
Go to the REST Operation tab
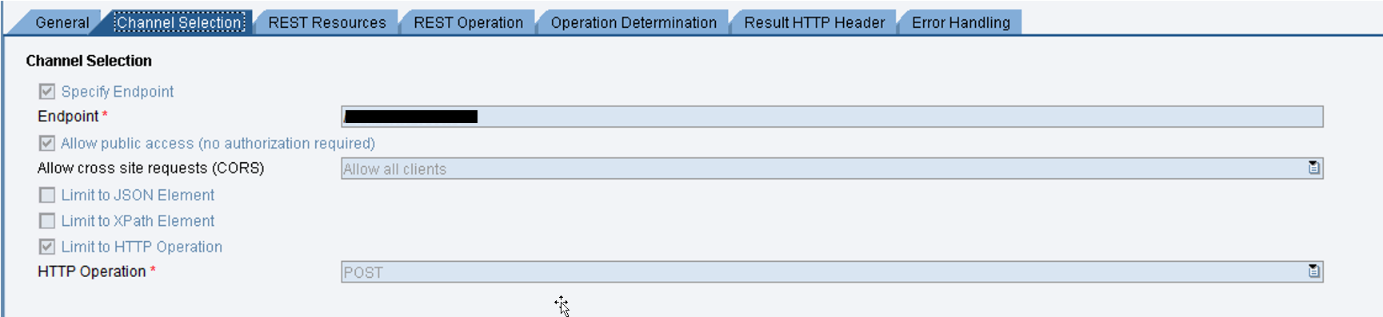(x=468, y=22)
